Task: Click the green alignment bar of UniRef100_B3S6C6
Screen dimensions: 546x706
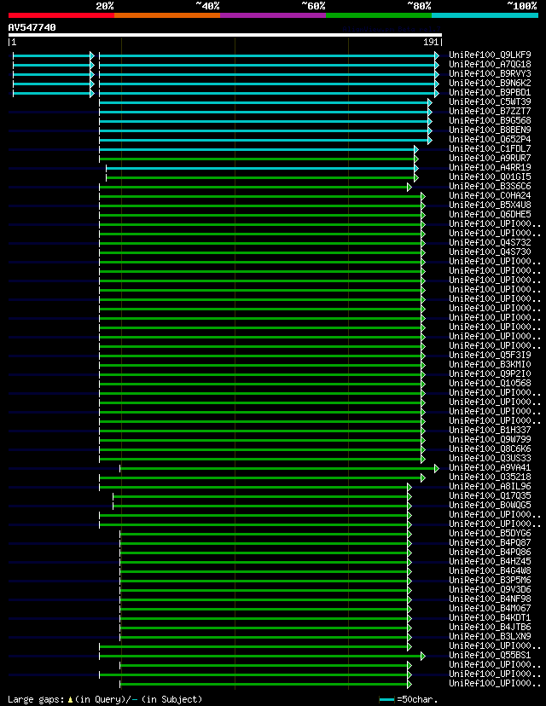Action: point(255,187)
